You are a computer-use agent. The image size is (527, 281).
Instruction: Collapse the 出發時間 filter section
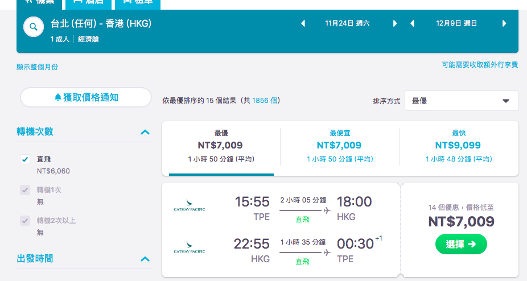click(x=145, y=259)
